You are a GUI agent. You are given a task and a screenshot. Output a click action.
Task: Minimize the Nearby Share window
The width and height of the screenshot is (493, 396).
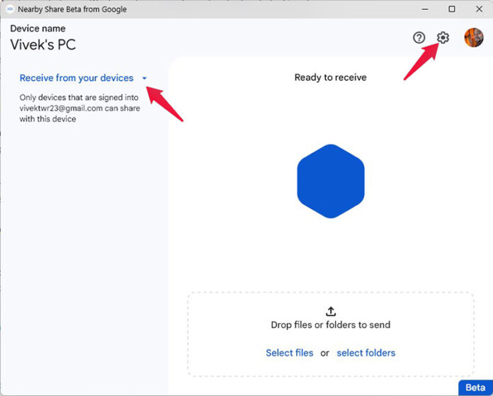pyautogui.click(x=425, y=9)
